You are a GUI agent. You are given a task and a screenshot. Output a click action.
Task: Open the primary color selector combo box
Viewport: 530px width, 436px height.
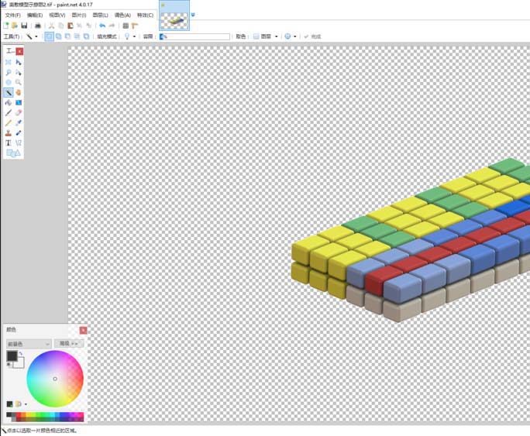pyautogui.click(x=29, y=344)
